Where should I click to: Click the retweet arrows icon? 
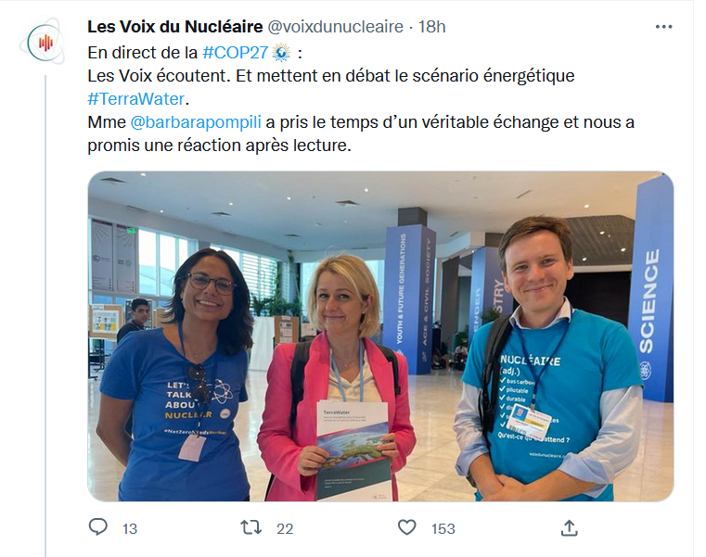coord(250,527)
